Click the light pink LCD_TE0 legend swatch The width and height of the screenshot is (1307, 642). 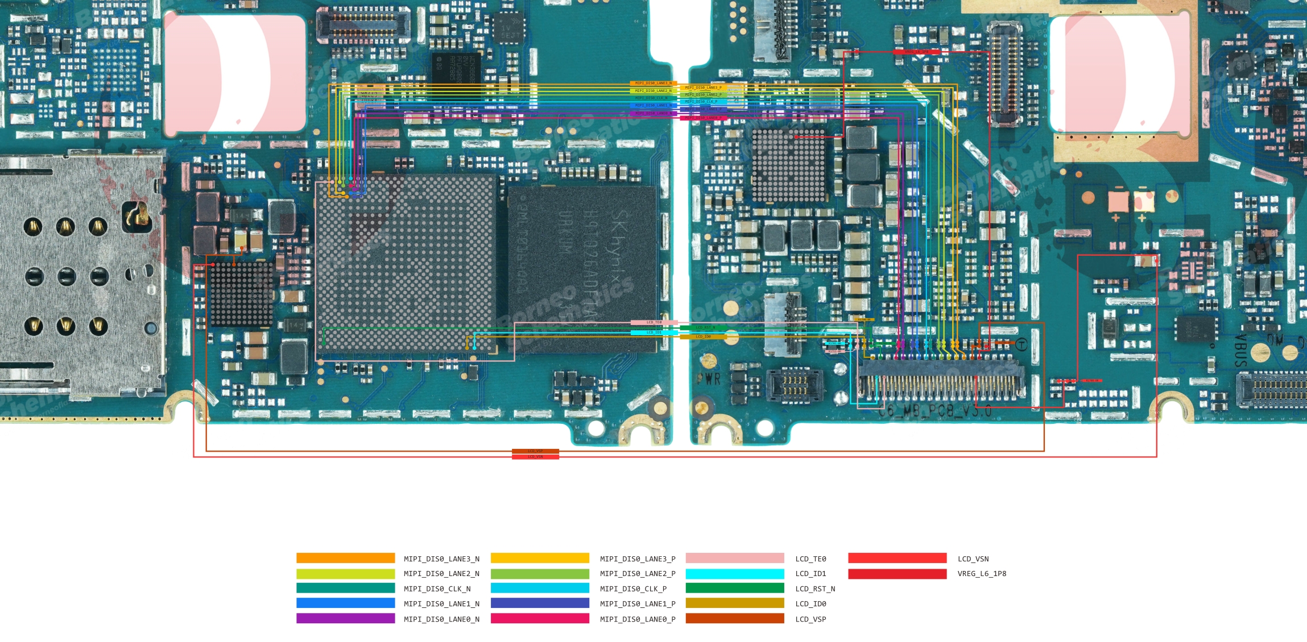tap(735, 558)
